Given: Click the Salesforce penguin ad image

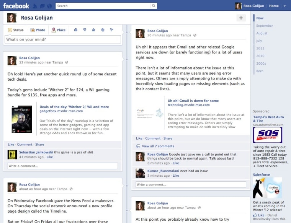Looking at the screenshot, I should point(267,188).
